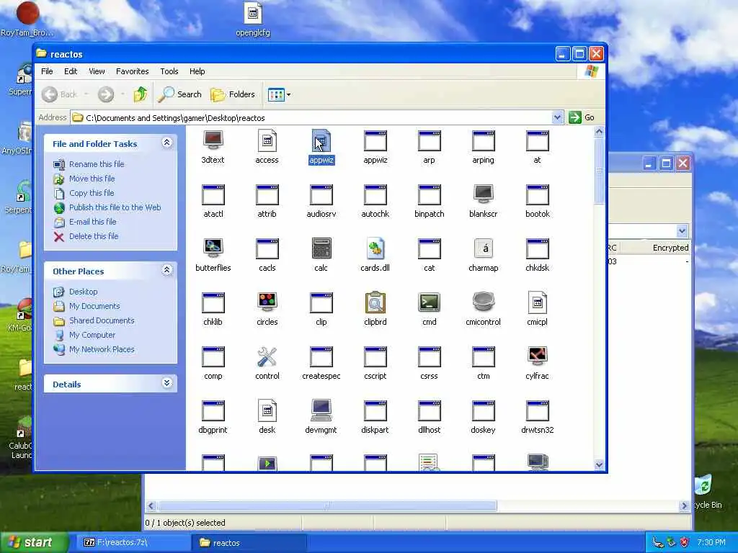Click Publish this file to the Web

click(115, 207)
